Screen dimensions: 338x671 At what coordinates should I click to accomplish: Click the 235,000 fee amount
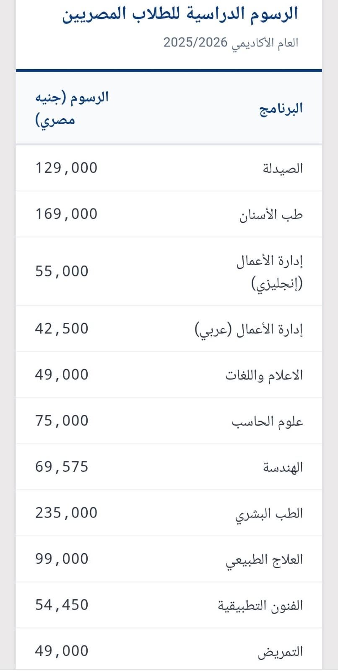coord(66,513)
